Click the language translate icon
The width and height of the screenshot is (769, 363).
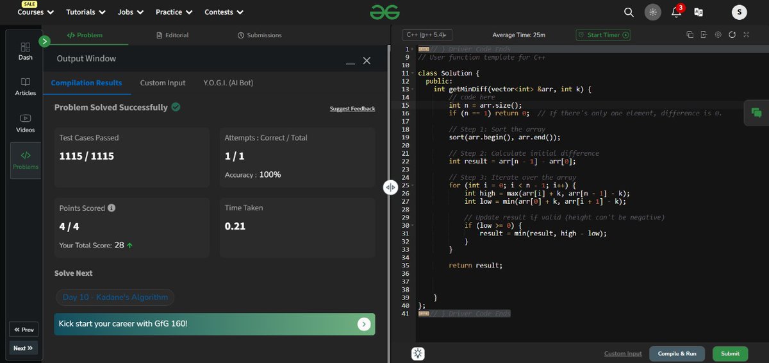[699, 12]
